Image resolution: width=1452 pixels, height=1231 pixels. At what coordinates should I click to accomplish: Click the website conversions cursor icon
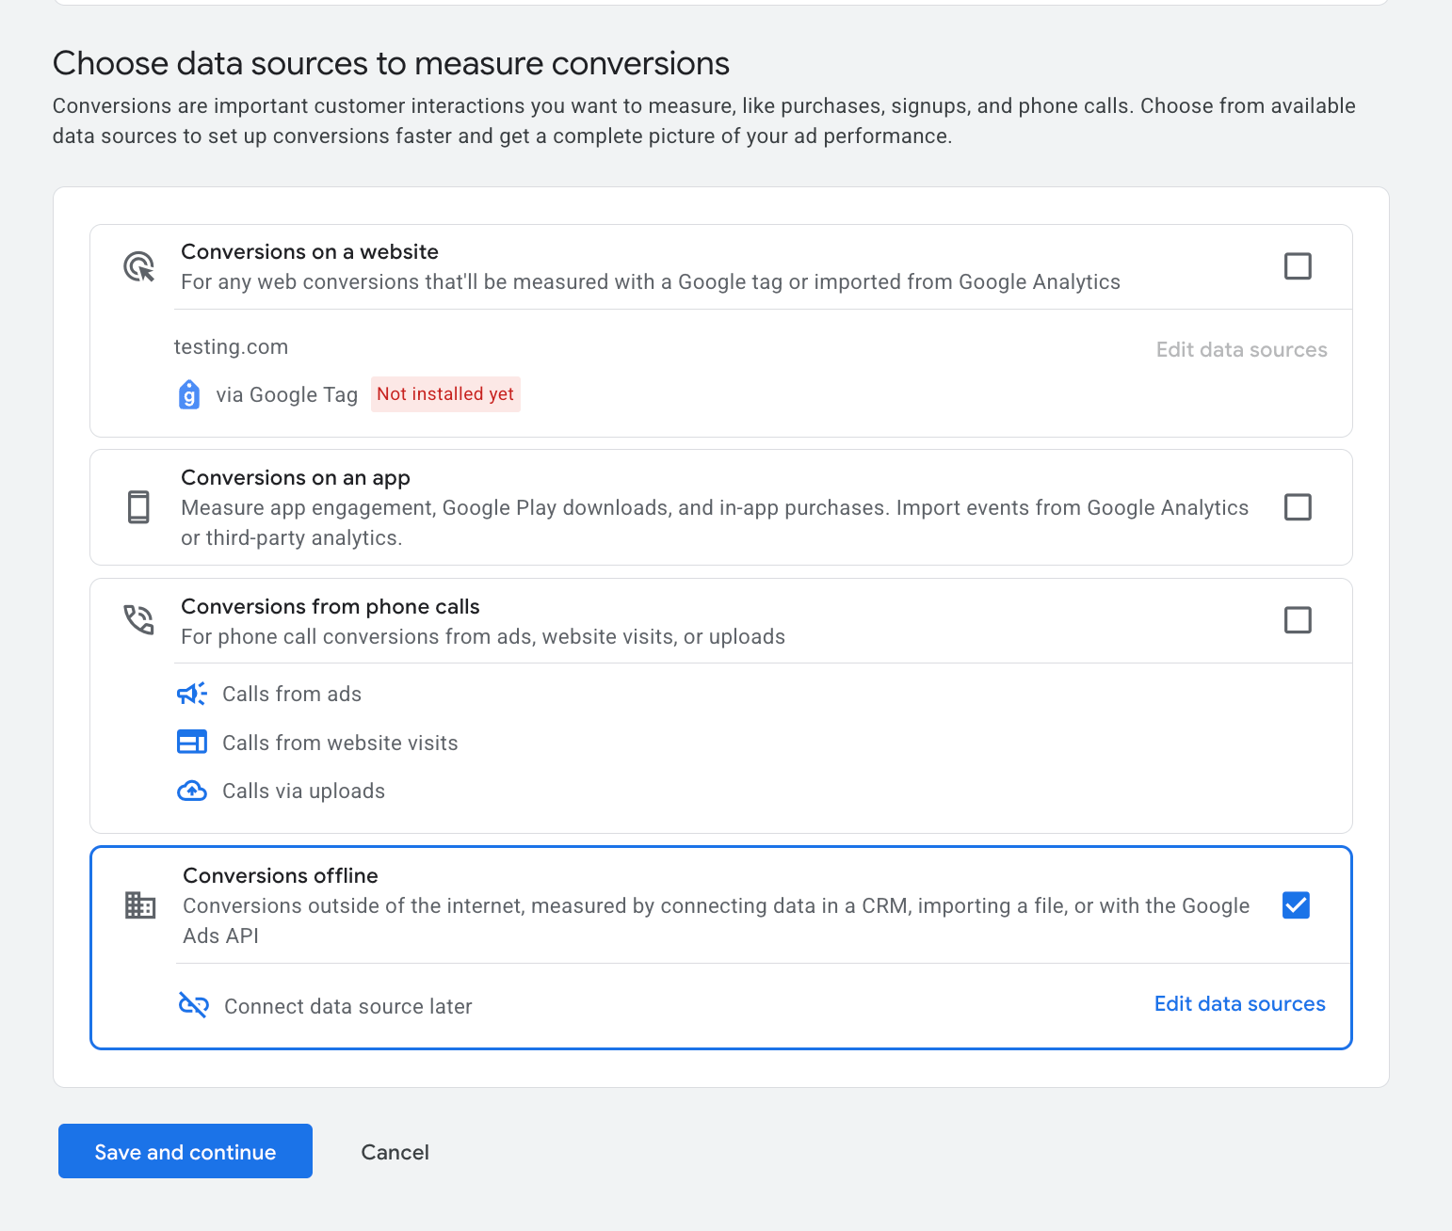[139, 267]
